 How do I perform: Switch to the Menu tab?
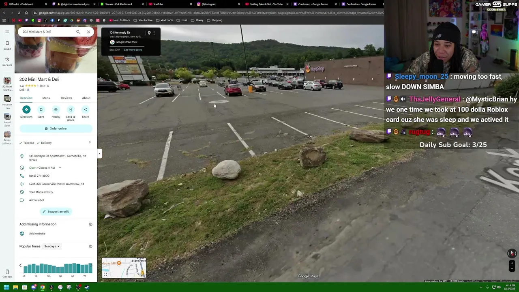46,98
